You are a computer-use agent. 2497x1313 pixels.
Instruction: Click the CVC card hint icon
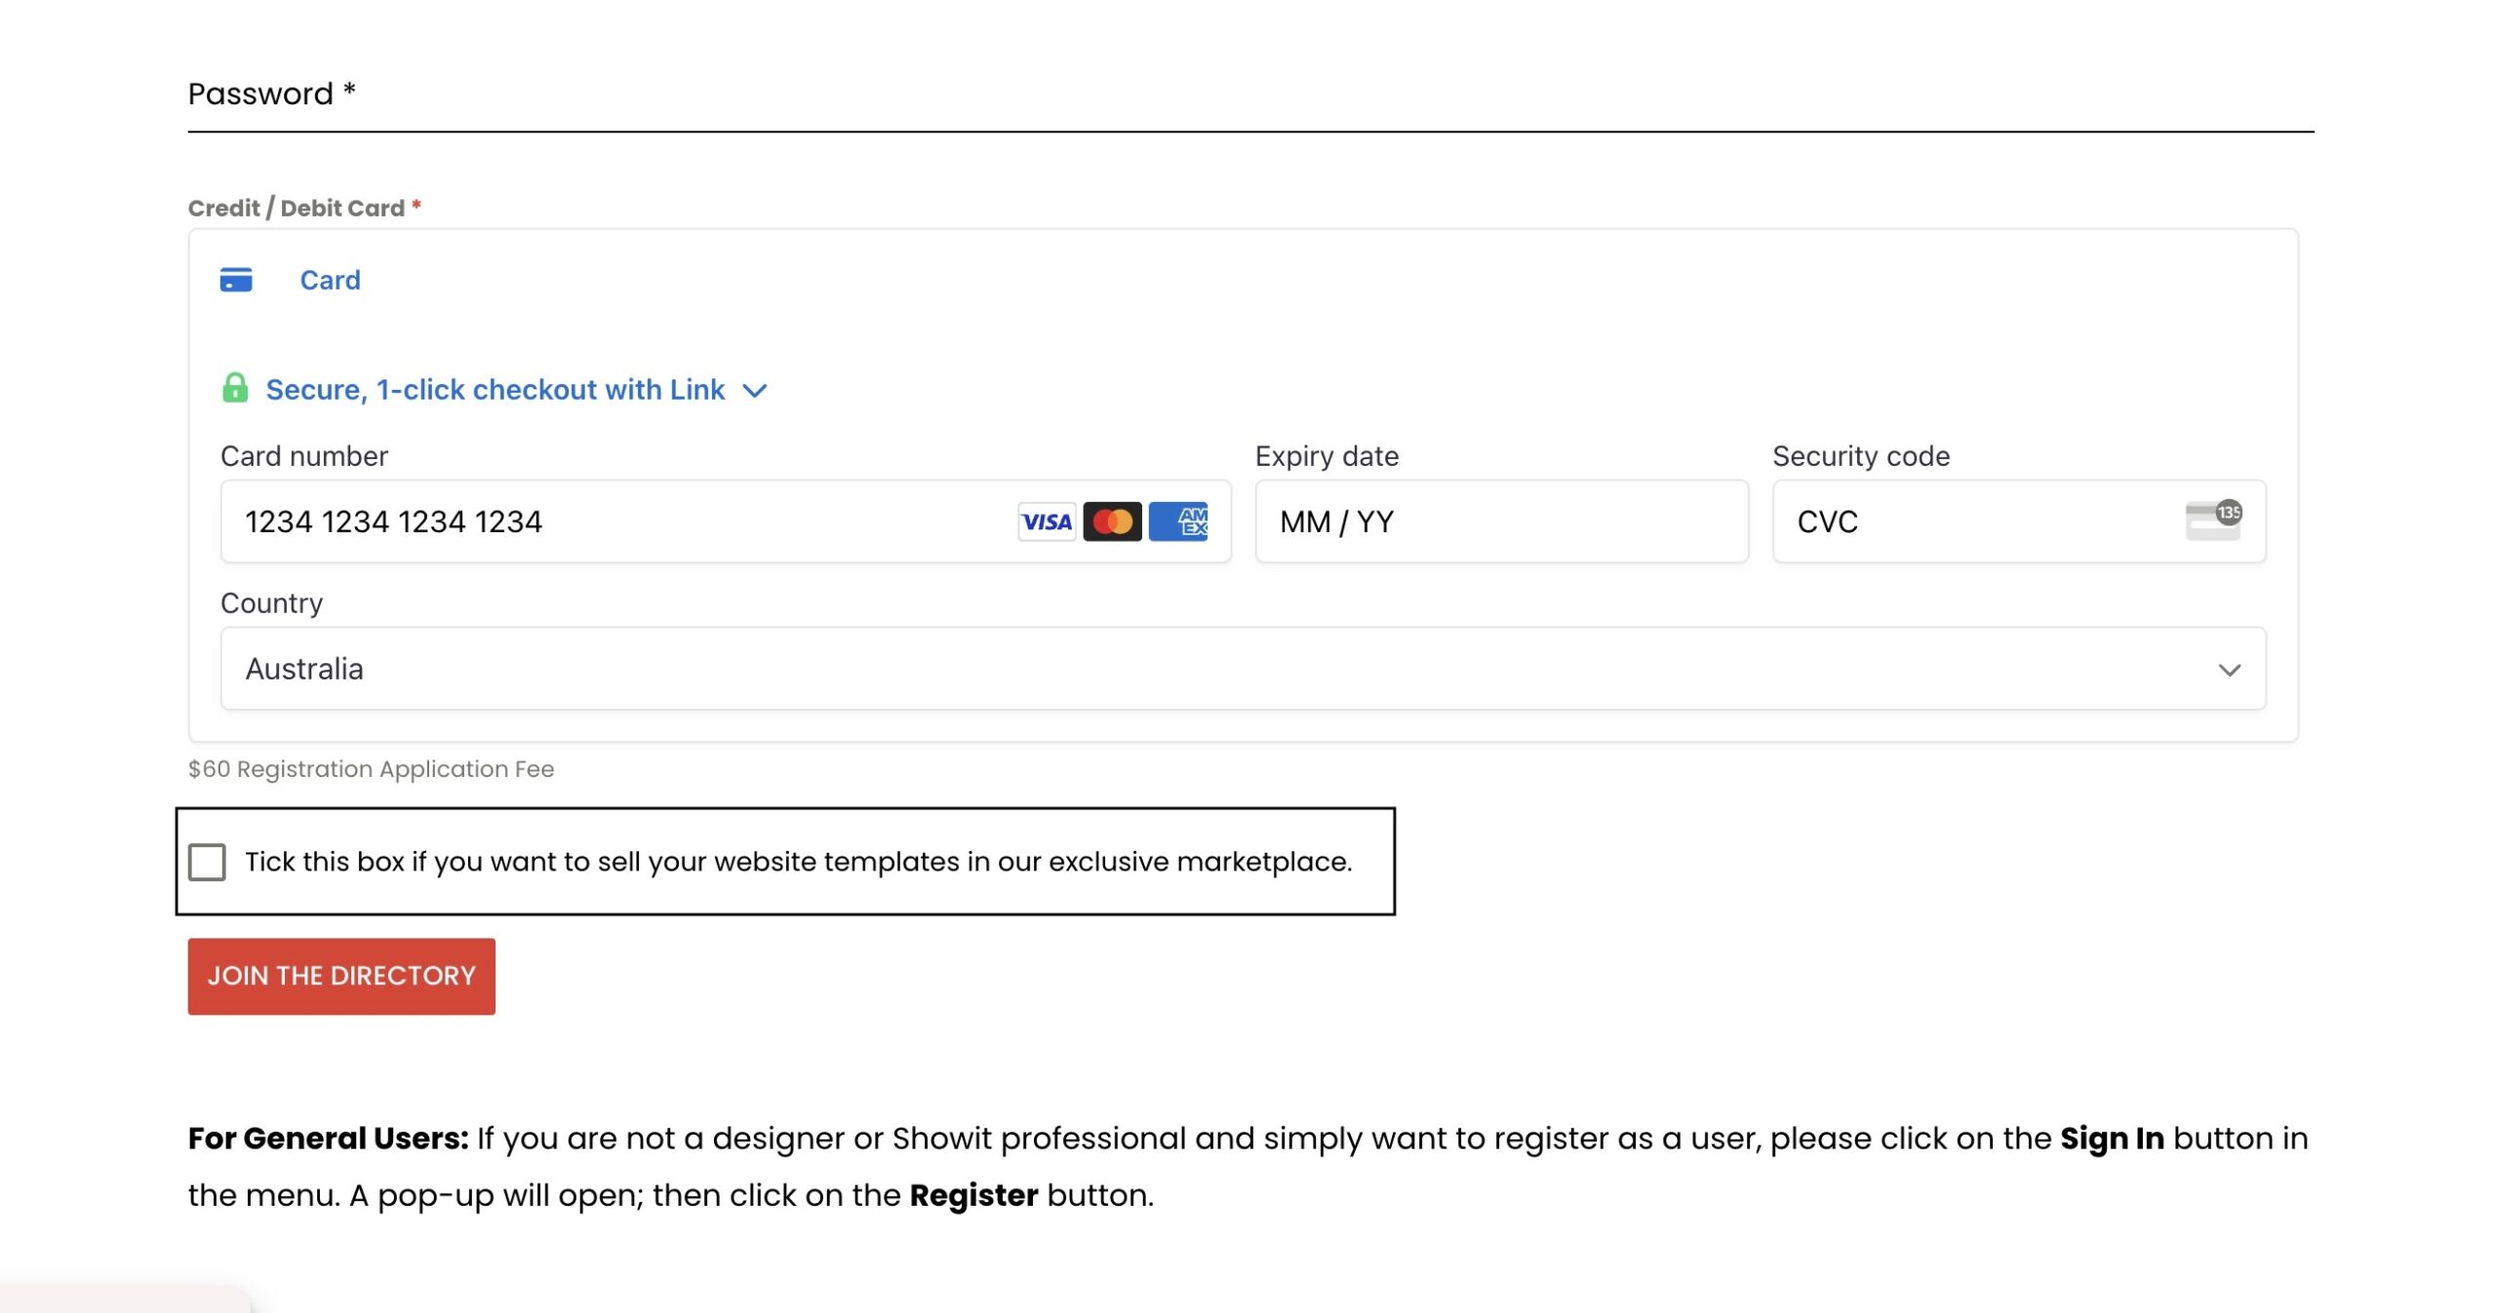pyautogui.click(x=2213, y=520)
